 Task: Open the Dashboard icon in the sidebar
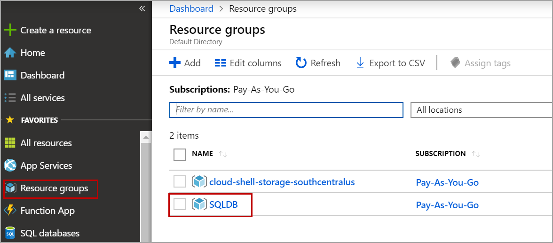10,75
